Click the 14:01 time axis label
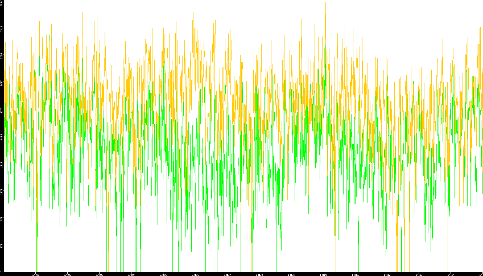This screenshot has width=483, height=276. [36, 274]
